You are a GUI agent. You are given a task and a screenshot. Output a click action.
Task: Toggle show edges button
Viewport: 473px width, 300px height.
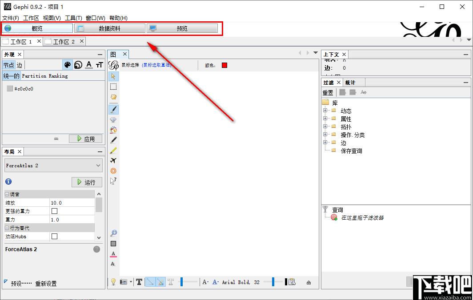coord(150,282)
